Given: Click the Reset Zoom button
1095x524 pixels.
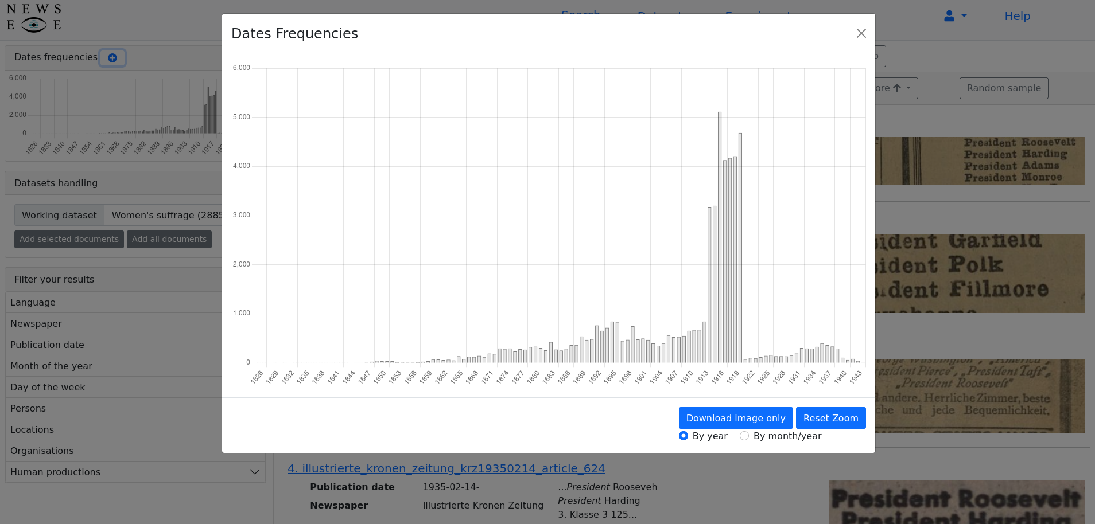Looking at the screenshot, I should (830, 418).
